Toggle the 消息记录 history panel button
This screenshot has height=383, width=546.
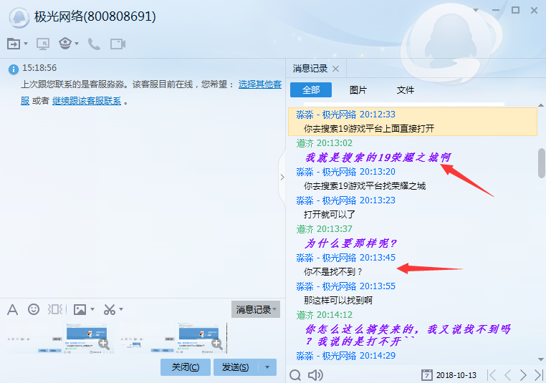255,309
